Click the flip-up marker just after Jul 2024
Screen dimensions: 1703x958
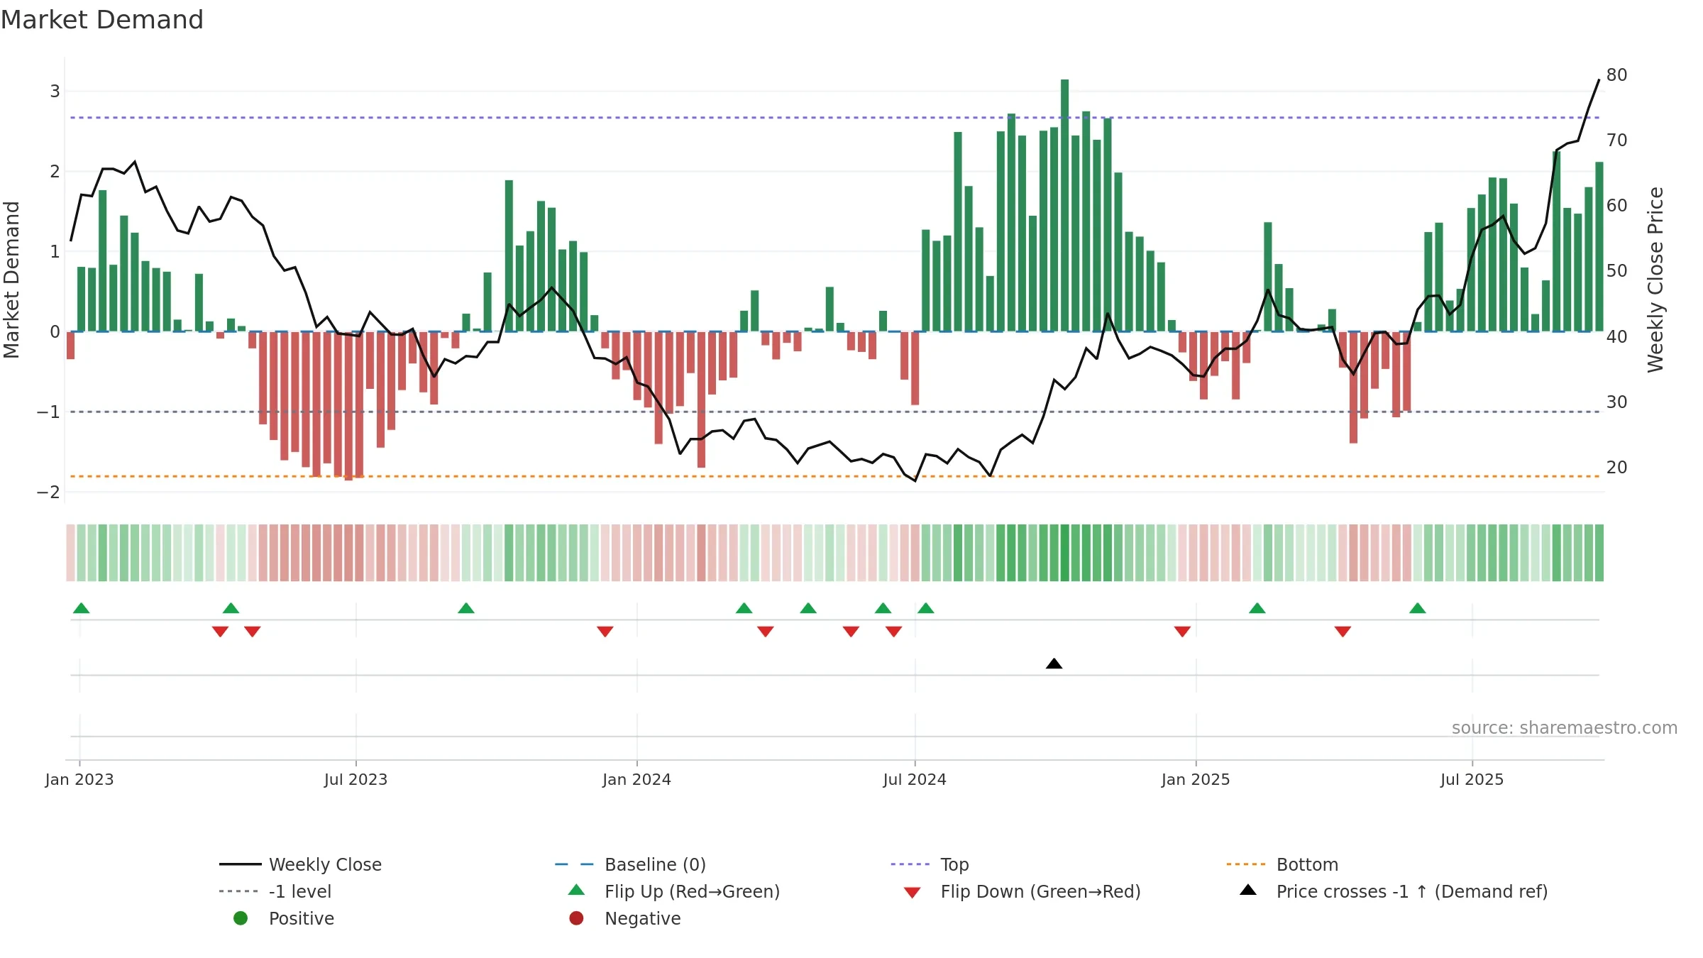pyautogui.click(x=925, y=608)
